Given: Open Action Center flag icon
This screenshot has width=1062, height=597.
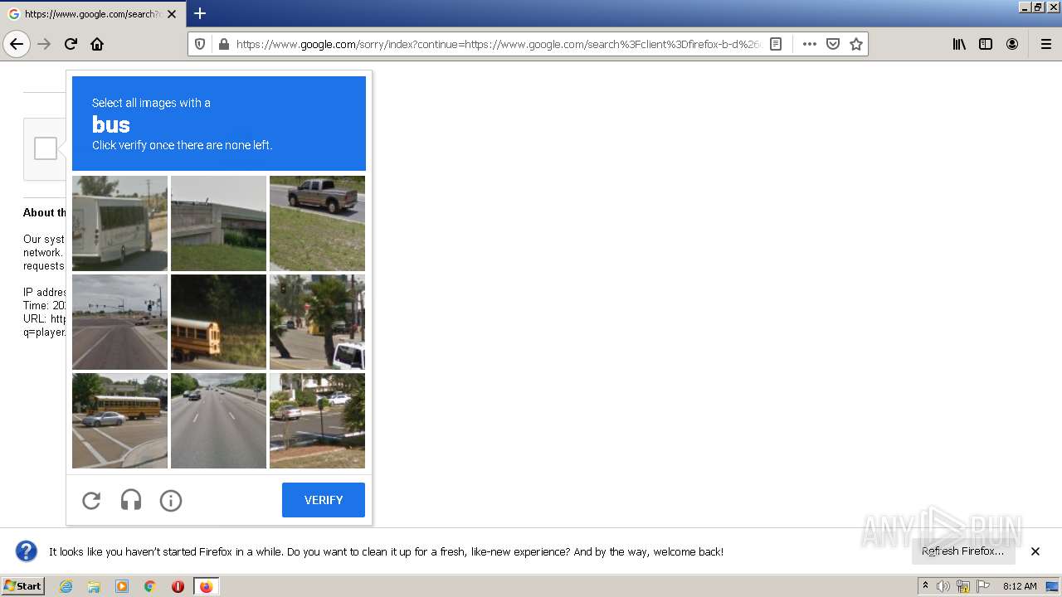Looking at the screenshot, I should coord(983,586).
